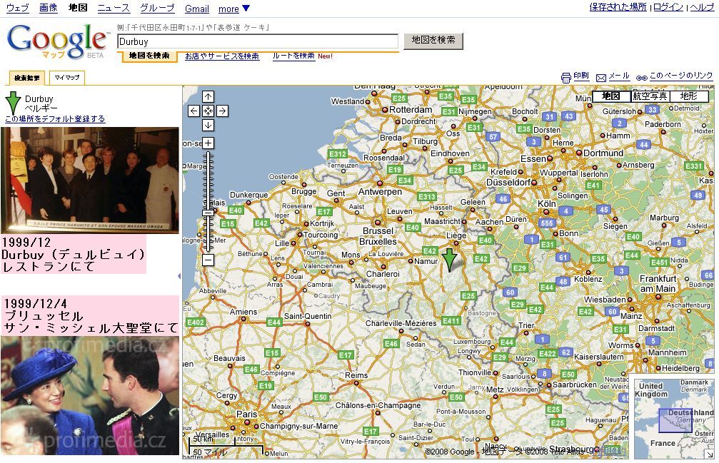
Task: Click the Metz label on the map
Action: click(495, 390)
